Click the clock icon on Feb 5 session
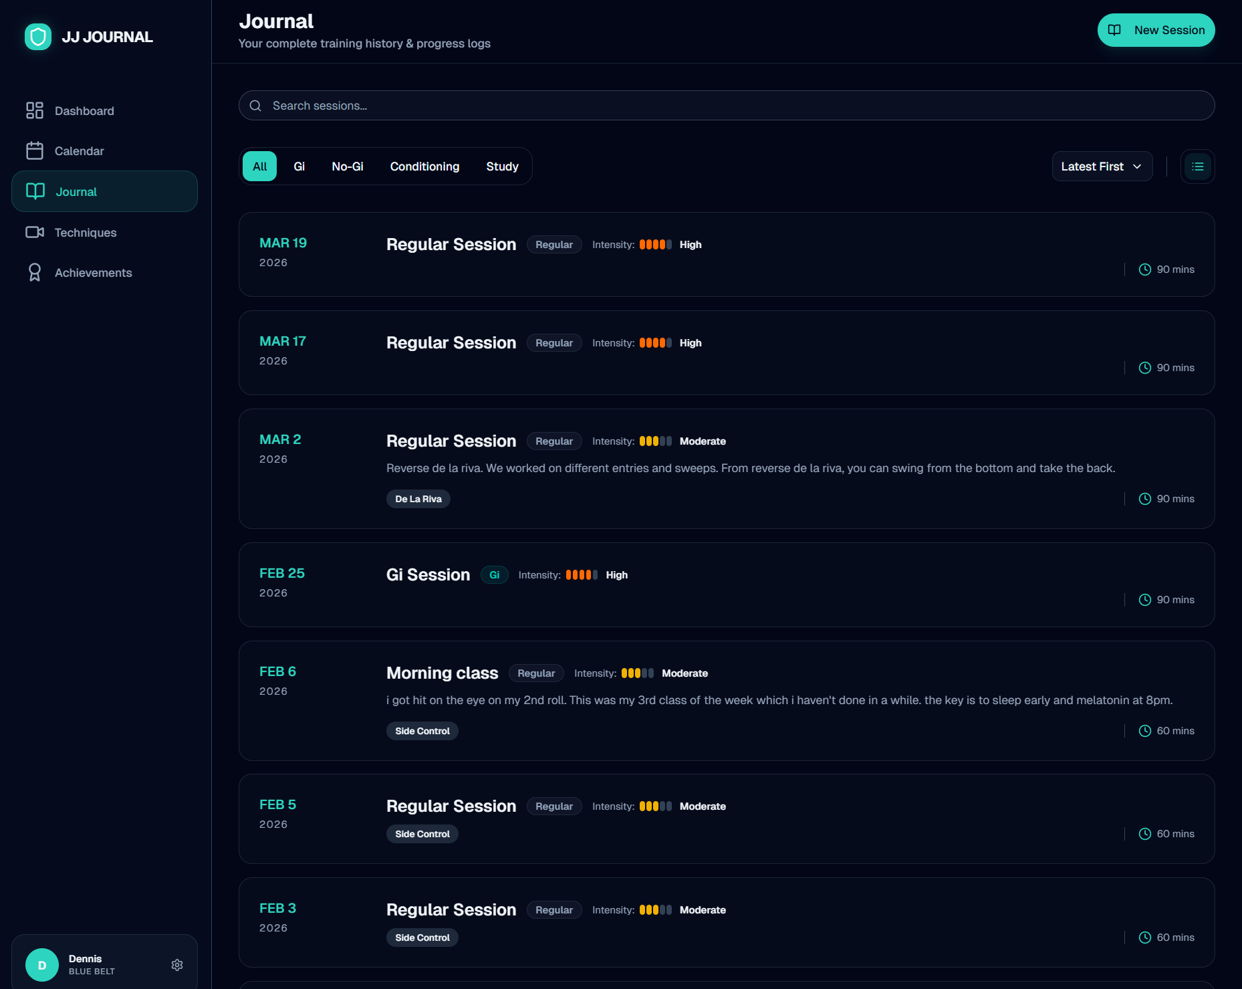The height and width of the screenshot is (989, 1242). (x=1145, y=834)
